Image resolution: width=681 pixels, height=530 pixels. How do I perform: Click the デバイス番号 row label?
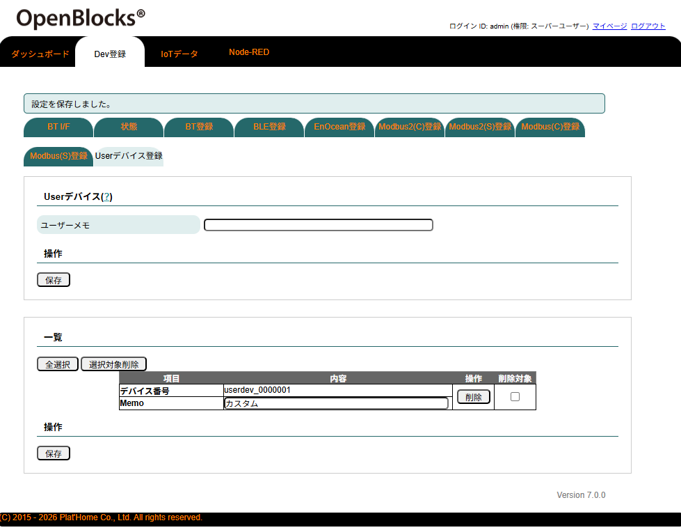(145, 391)
